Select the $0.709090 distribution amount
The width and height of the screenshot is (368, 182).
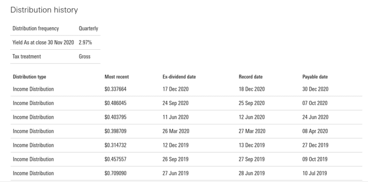click(115, 173)
